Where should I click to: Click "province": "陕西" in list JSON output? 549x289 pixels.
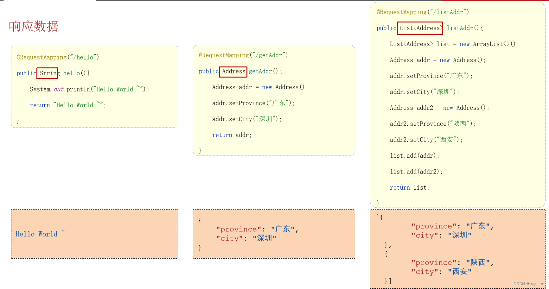click(452, 262)
